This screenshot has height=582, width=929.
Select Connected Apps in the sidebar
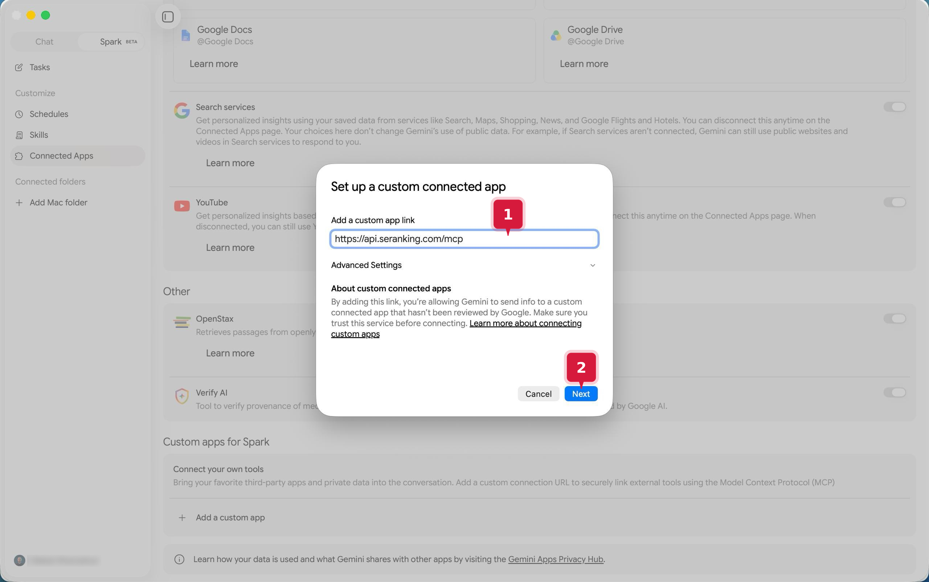click(x=78, y=156)
